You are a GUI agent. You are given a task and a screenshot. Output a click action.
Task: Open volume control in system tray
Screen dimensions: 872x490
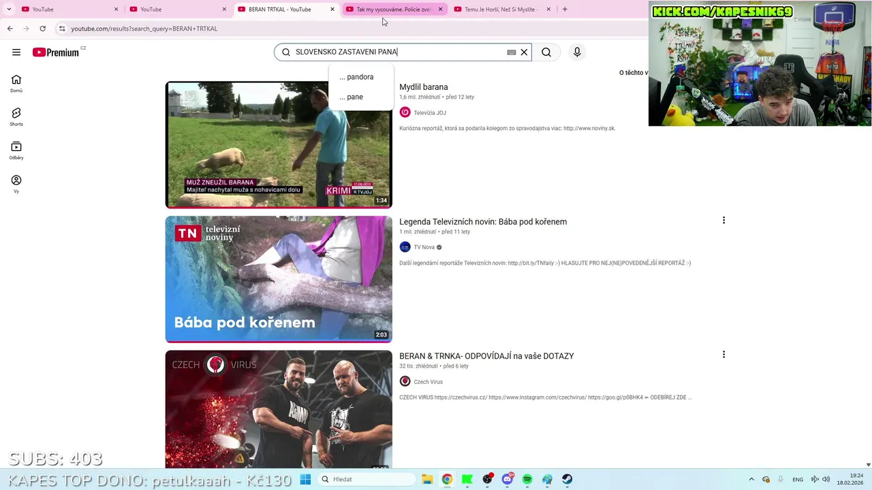pyautogui.click(x=826, y=479)
